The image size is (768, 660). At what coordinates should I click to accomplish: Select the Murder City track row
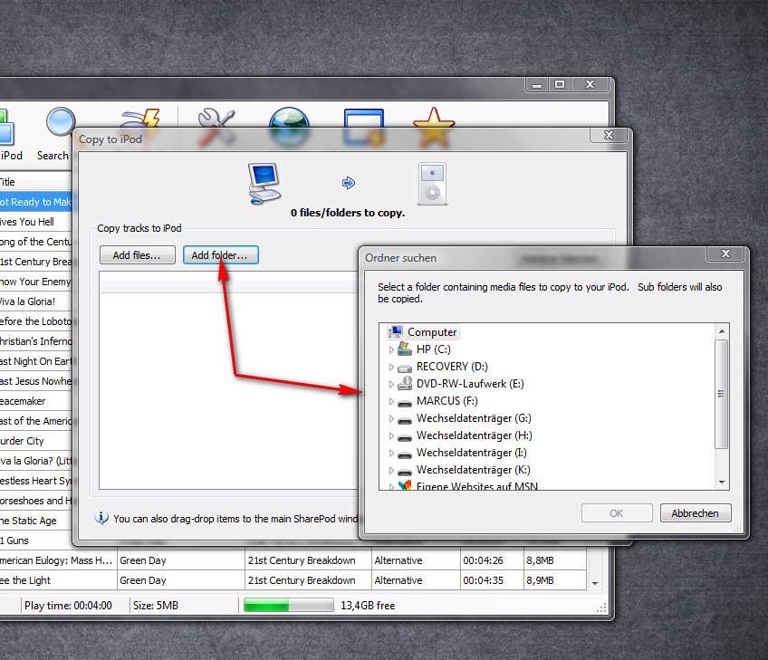35,441
